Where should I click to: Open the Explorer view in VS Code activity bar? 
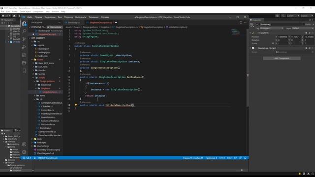pyautogui.click(x=24, y=24)
